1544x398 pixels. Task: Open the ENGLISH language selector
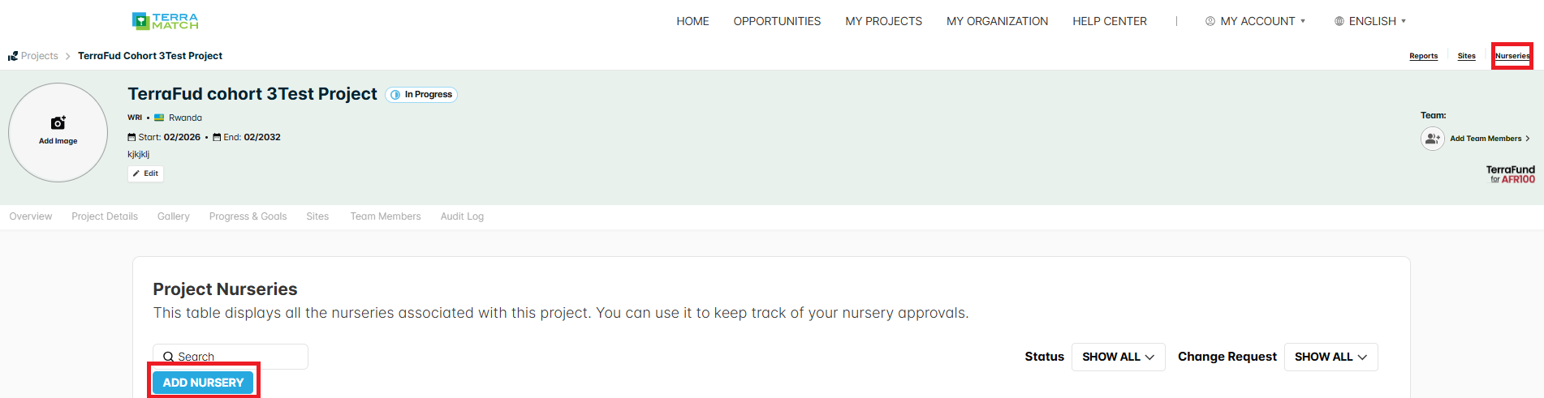click(1370, 21)
